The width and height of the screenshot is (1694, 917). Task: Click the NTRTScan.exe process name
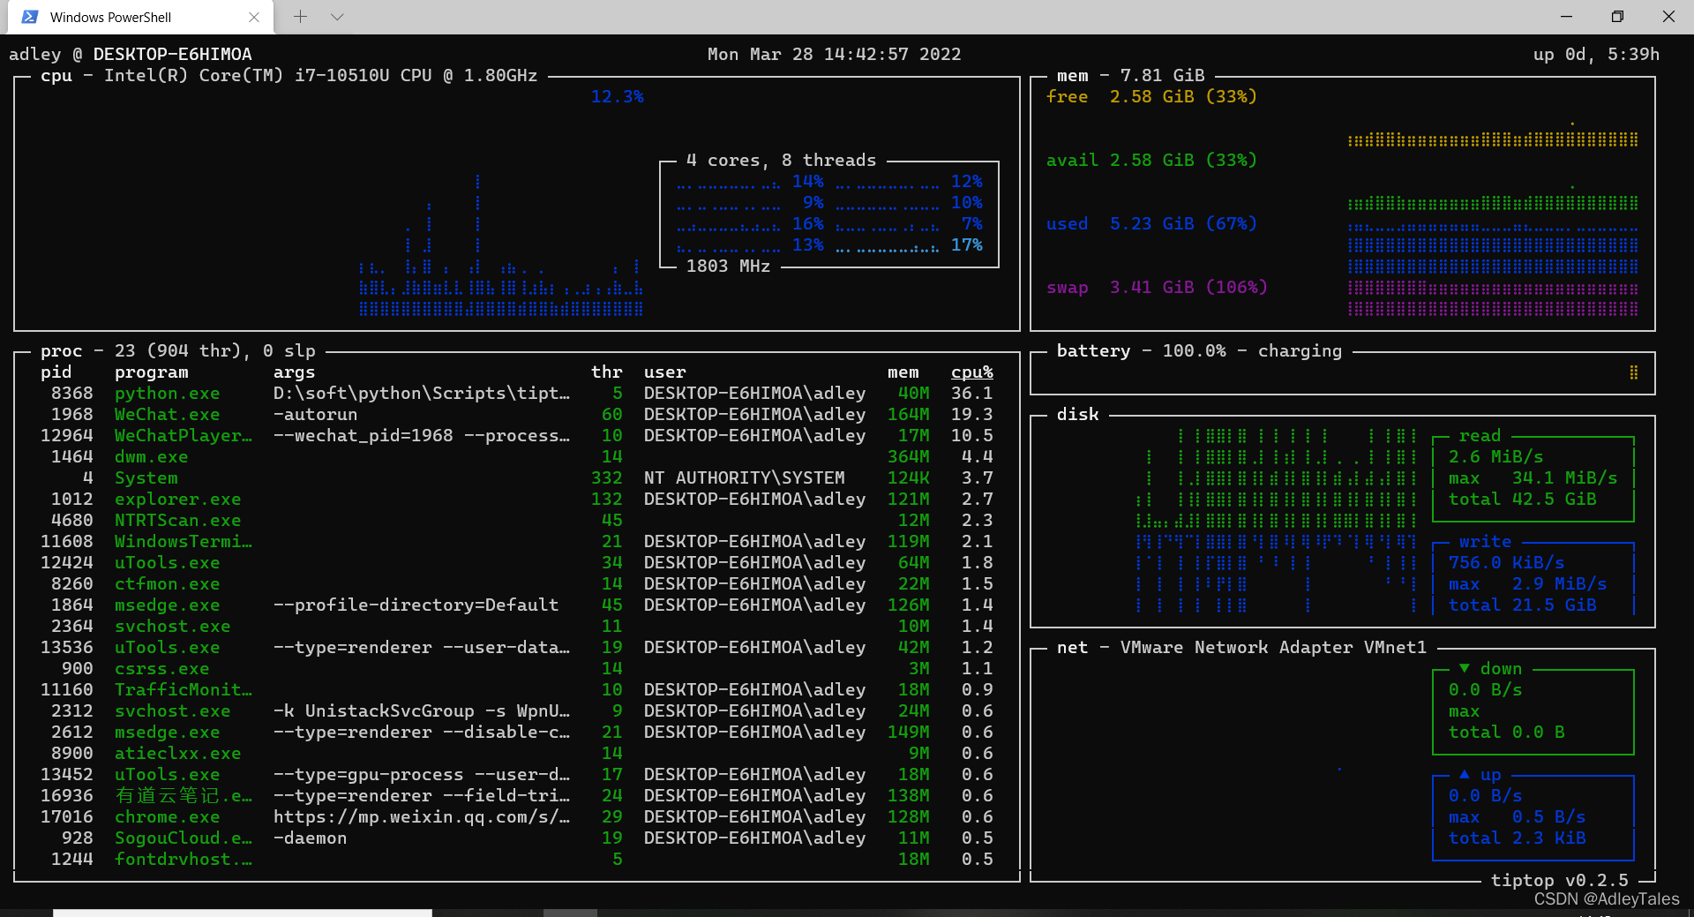coord(178,521)
